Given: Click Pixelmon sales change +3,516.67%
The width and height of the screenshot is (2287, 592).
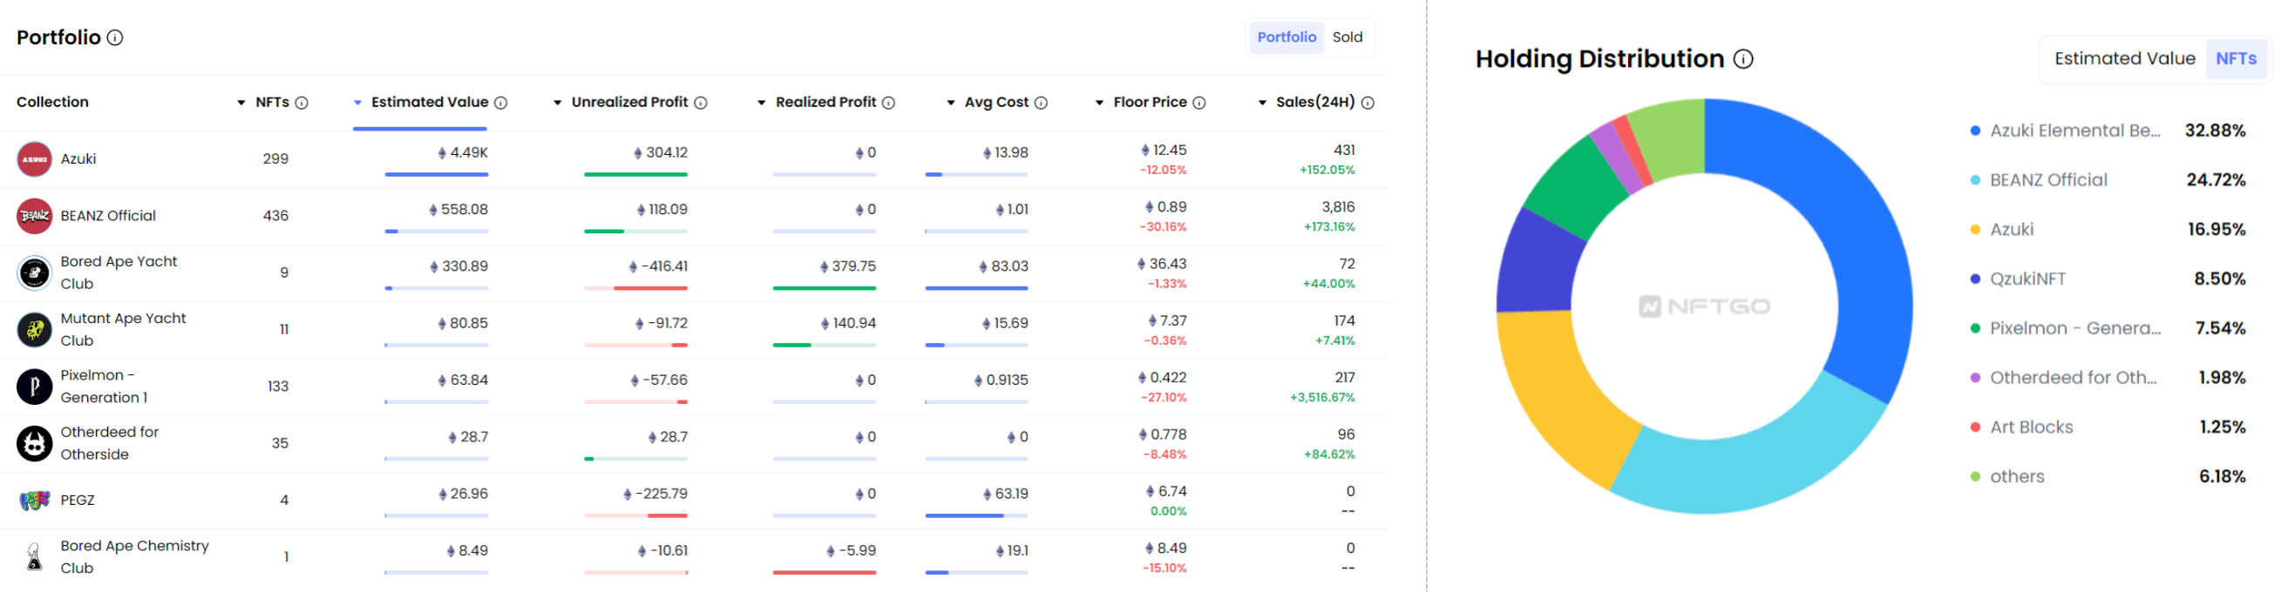Looking at the screenshot, I should coord(1322,398).
